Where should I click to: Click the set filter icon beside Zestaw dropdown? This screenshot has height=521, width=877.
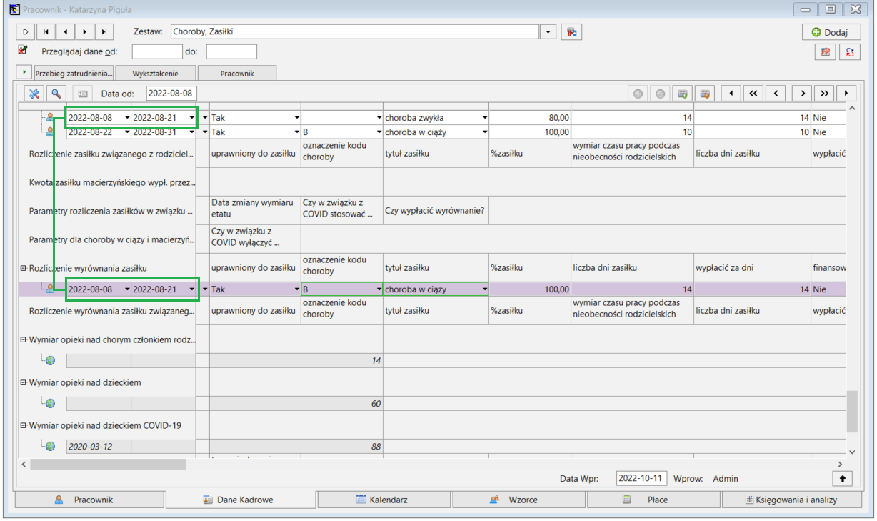point(571,31)
